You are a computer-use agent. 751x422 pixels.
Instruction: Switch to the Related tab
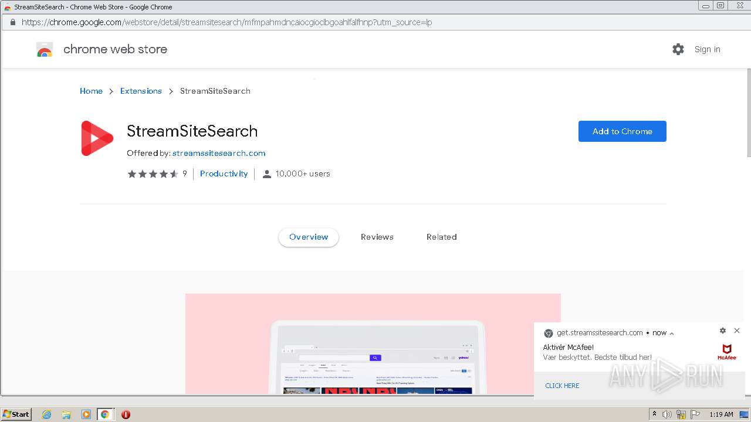coord(441,237)
